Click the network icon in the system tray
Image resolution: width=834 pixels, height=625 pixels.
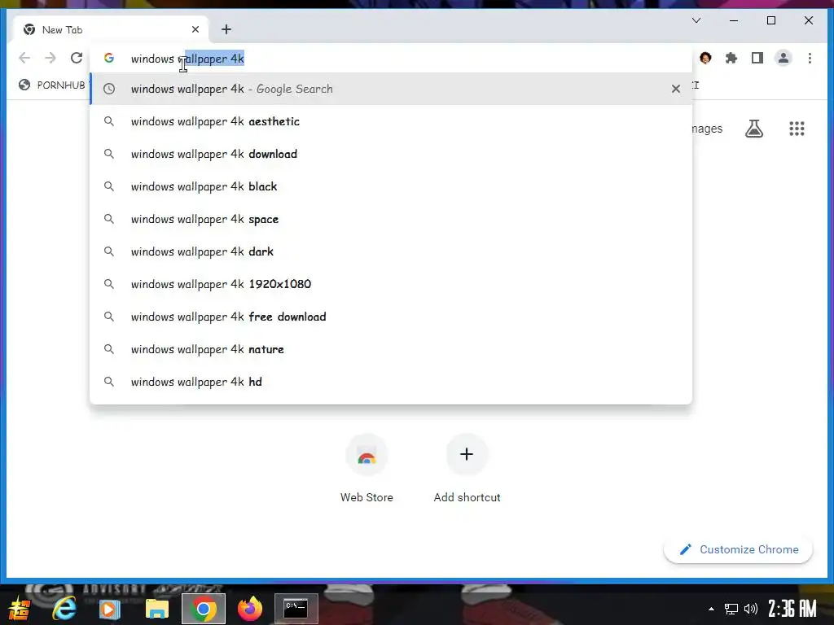[731, 609]
